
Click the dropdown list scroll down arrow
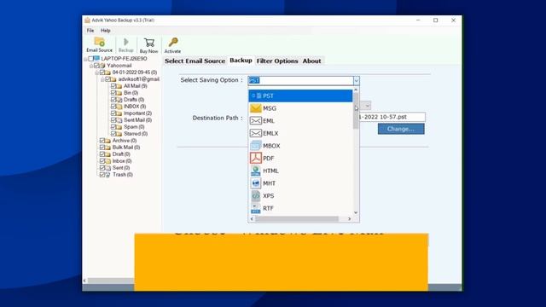pyautogui.click(x=356, y=212)
